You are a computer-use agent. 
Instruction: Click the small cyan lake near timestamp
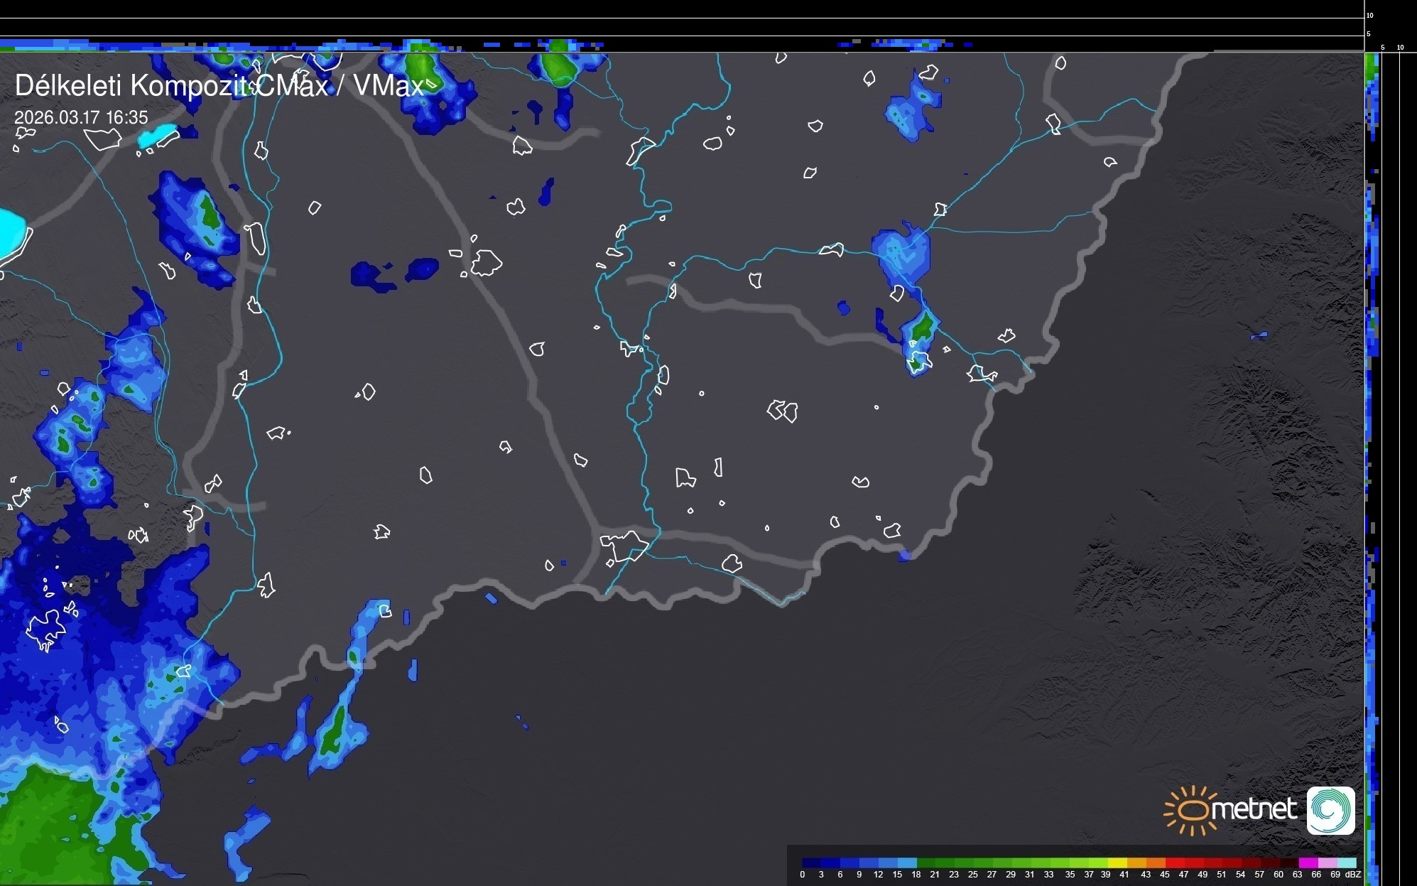(157, 135)
